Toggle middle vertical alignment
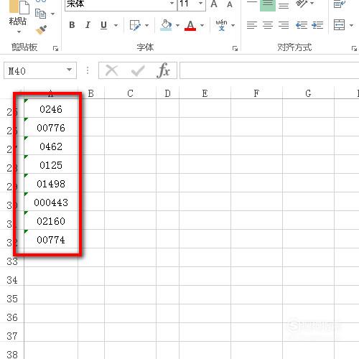The height and width of the screenshot is (359, 359). point(268,5)
